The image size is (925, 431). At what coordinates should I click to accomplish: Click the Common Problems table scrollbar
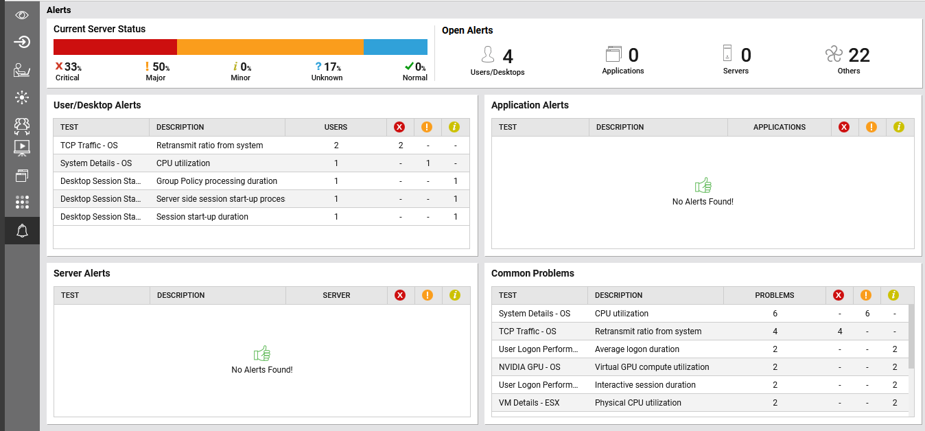pyautogui.click(x=911, y=336)
